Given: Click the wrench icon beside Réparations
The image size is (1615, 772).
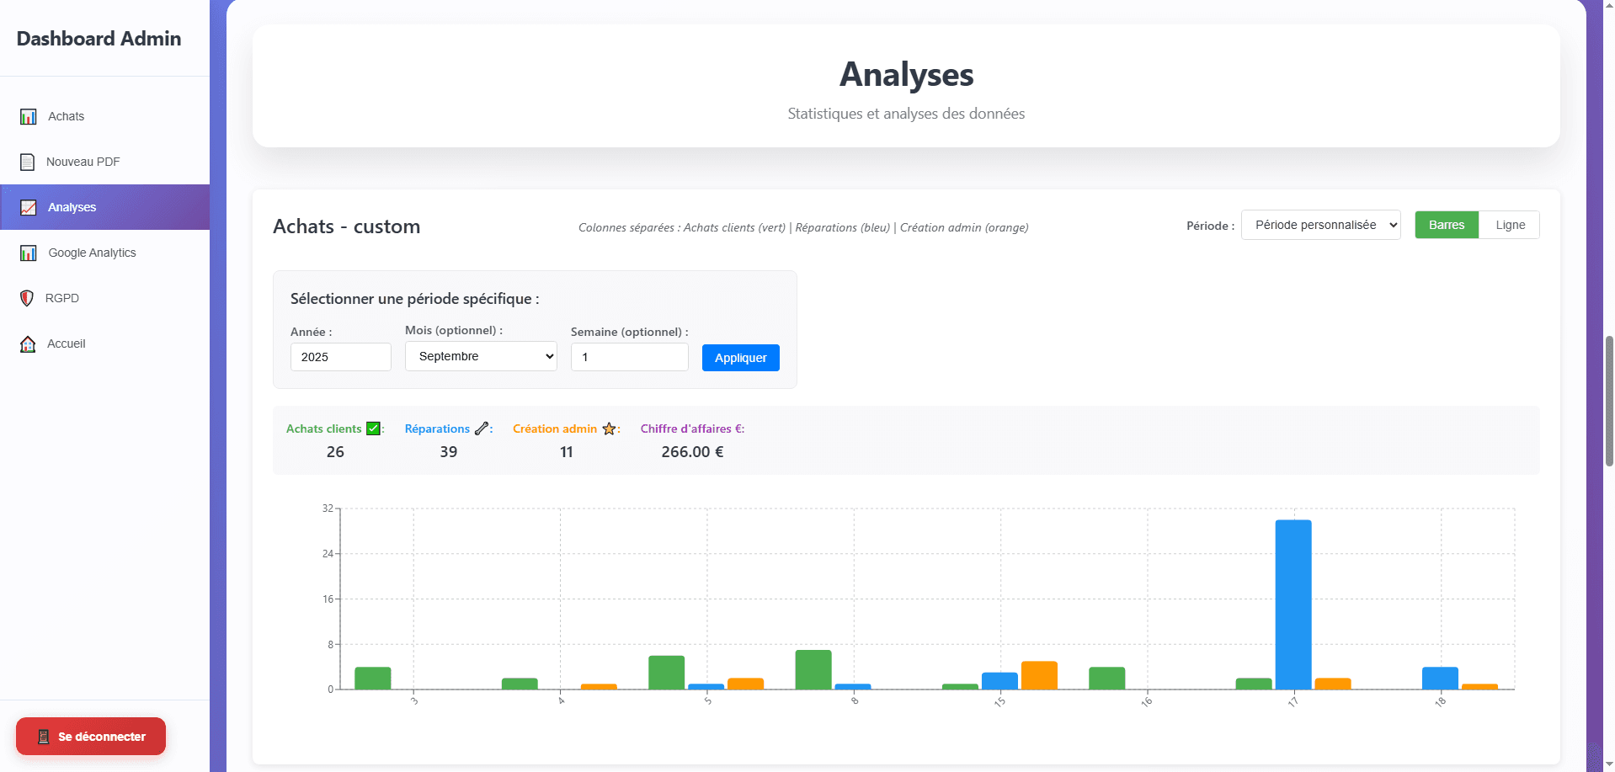Looking at the screenshot, I should click(482, 429).
